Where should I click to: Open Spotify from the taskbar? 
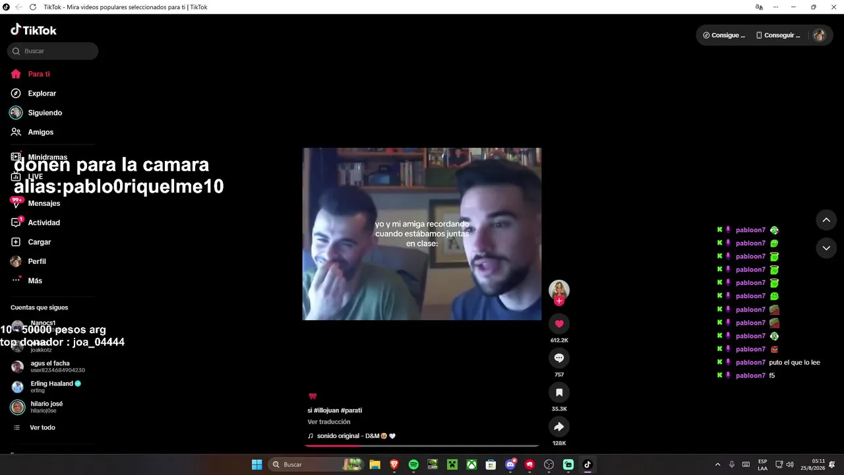tap(413, 464)
